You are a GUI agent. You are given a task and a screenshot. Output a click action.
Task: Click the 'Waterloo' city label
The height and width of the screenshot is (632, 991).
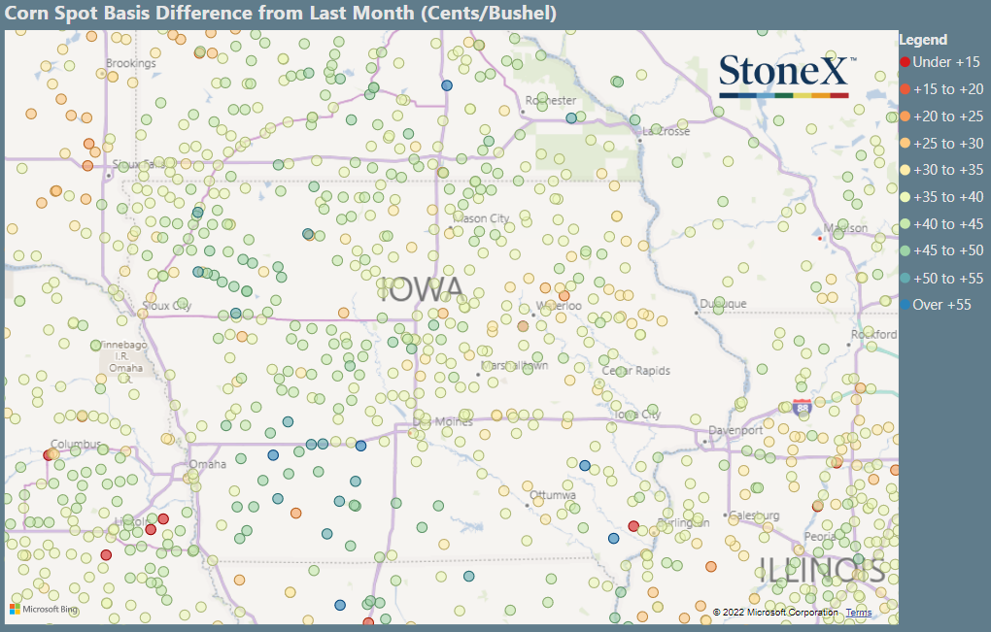[x=559, y=306]
